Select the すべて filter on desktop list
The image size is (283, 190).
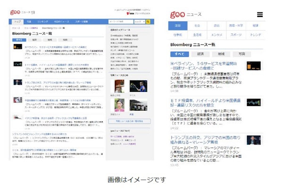point(19,40)
